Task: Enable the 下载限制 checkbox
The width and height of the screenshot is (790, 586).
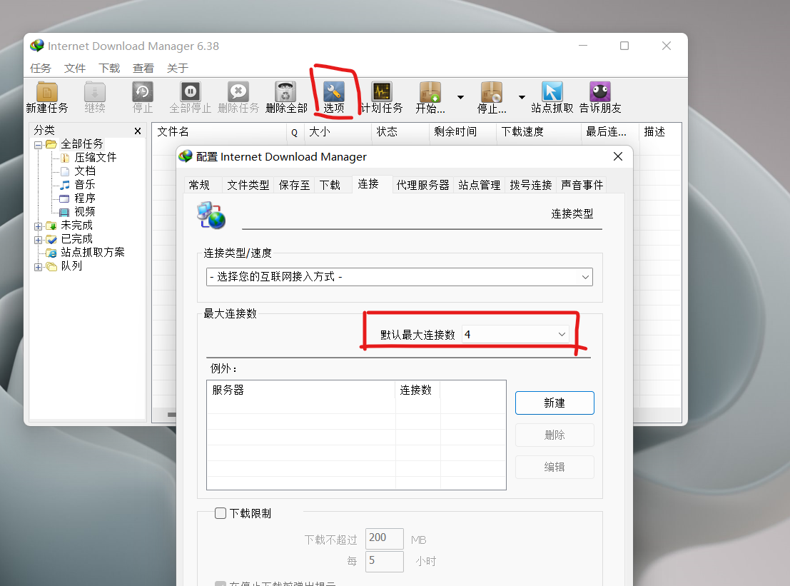Action: pyautogui.click(x=221, y=513)
